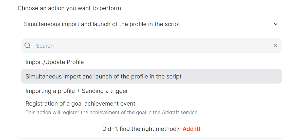The height and width of the screenshot is (140, 303).
Task: Collapse the action dropdown using the chevron arrow
Action: [x=276, y=24]
